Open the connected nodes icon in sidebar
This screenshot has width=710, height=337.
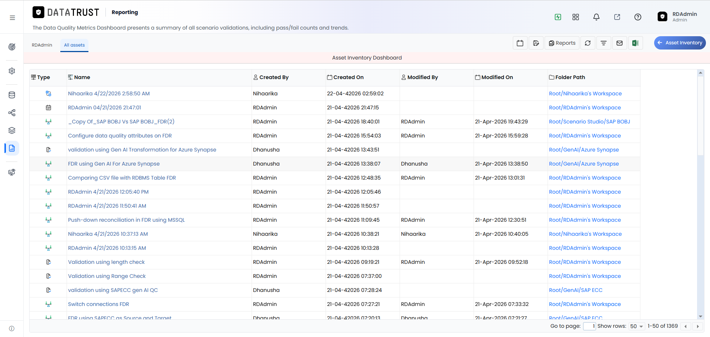tap(12, 113)
